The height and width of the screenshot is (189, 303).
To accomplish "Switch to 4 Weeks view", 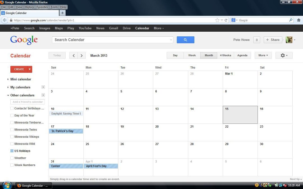I will pos(226,55).
